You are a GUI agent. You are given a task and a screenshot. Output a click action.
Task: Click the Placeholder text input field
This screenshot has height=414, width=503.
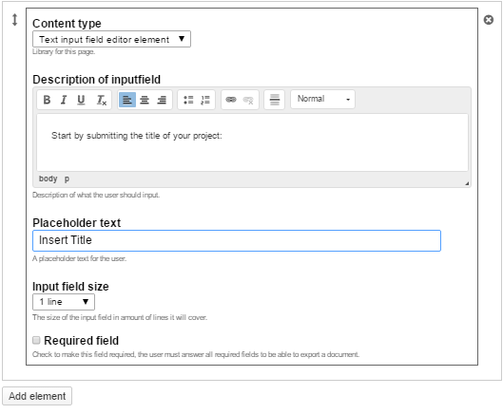coord(237,240)
